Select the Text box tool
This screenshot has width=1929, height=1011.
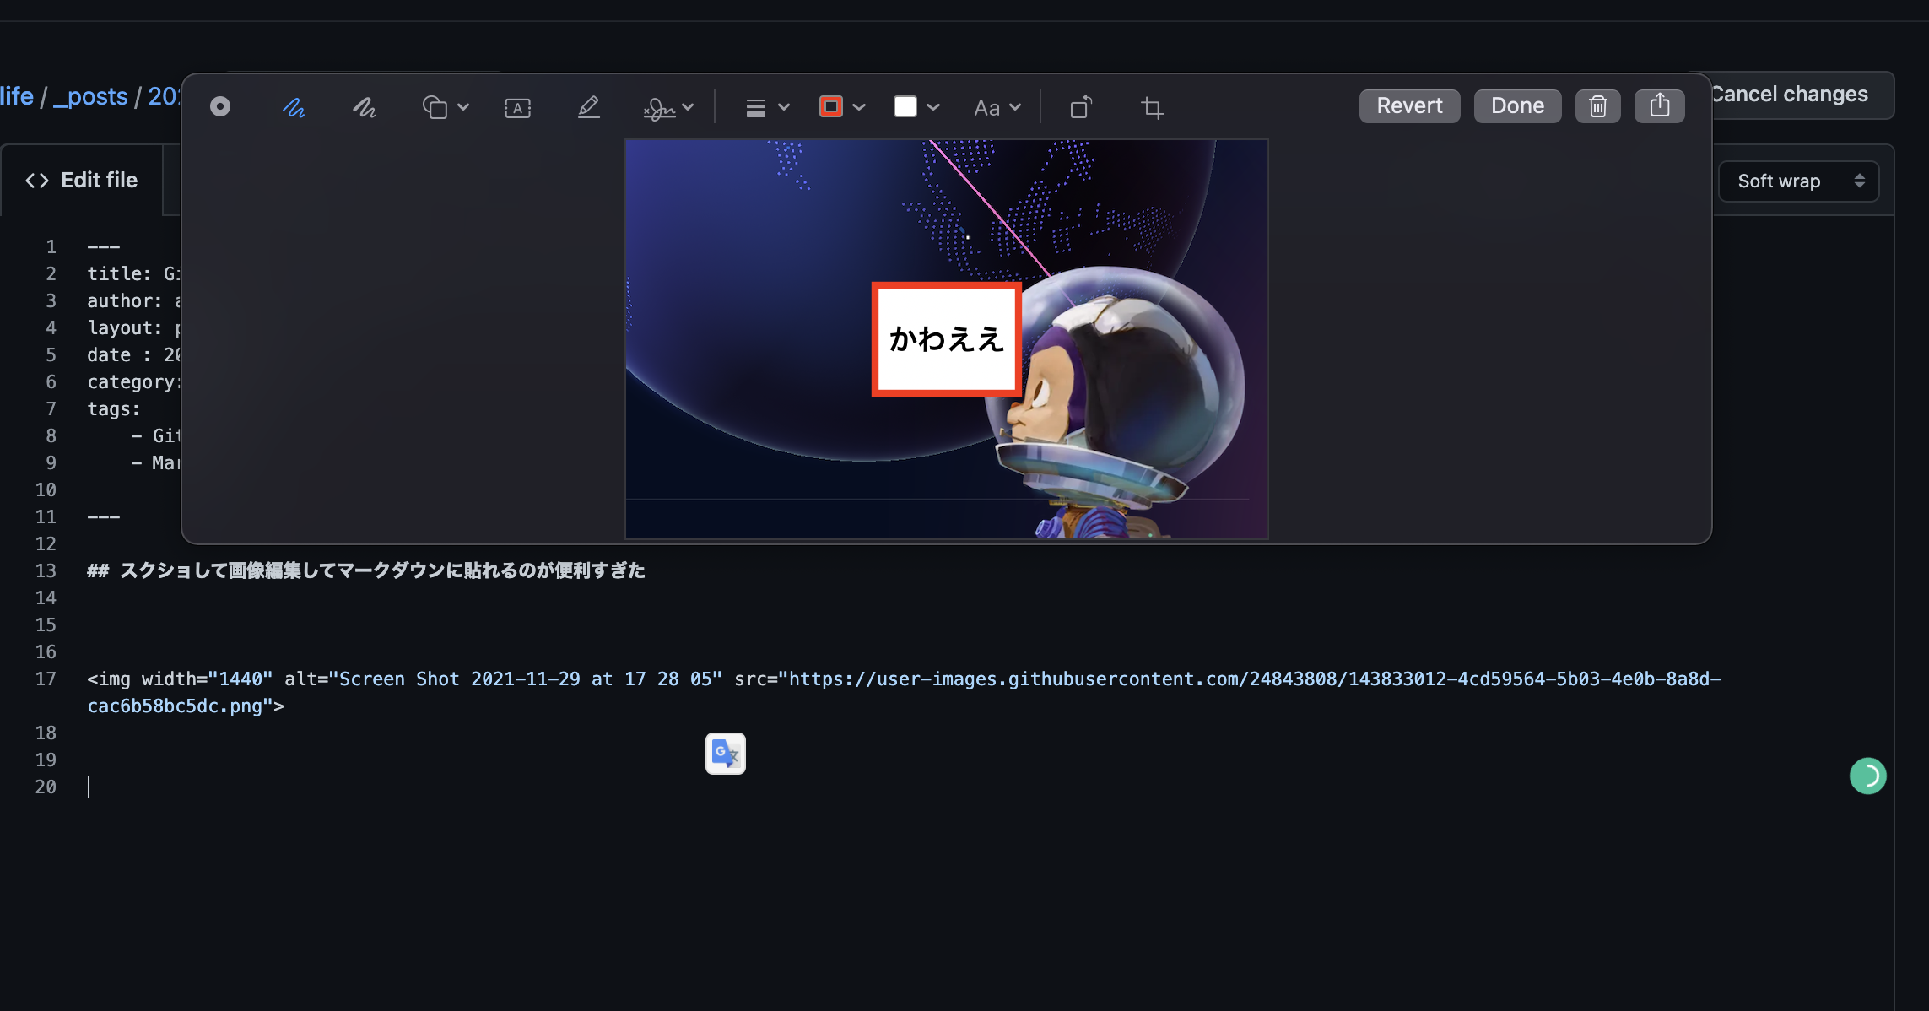pyautogui.click(x=517, y=107)
